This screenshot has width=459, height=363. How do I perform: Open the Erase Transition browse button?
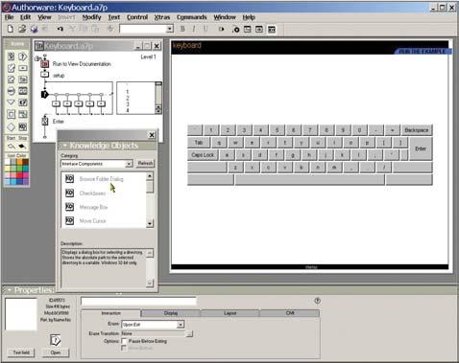(189, 334)
